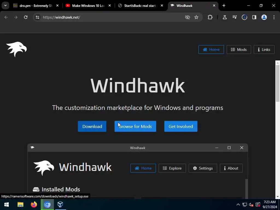Open site information icon in address bar
The image size is (280, 210).
click(37, 17)
